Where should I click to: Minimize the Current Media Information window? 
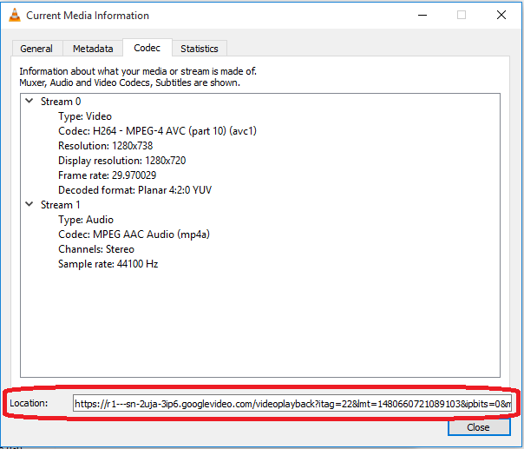coord(422,15)
